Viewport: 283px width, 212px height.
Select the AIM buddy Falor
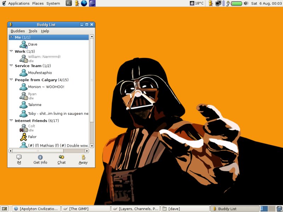pyautogui.click(x=32, y=137)
